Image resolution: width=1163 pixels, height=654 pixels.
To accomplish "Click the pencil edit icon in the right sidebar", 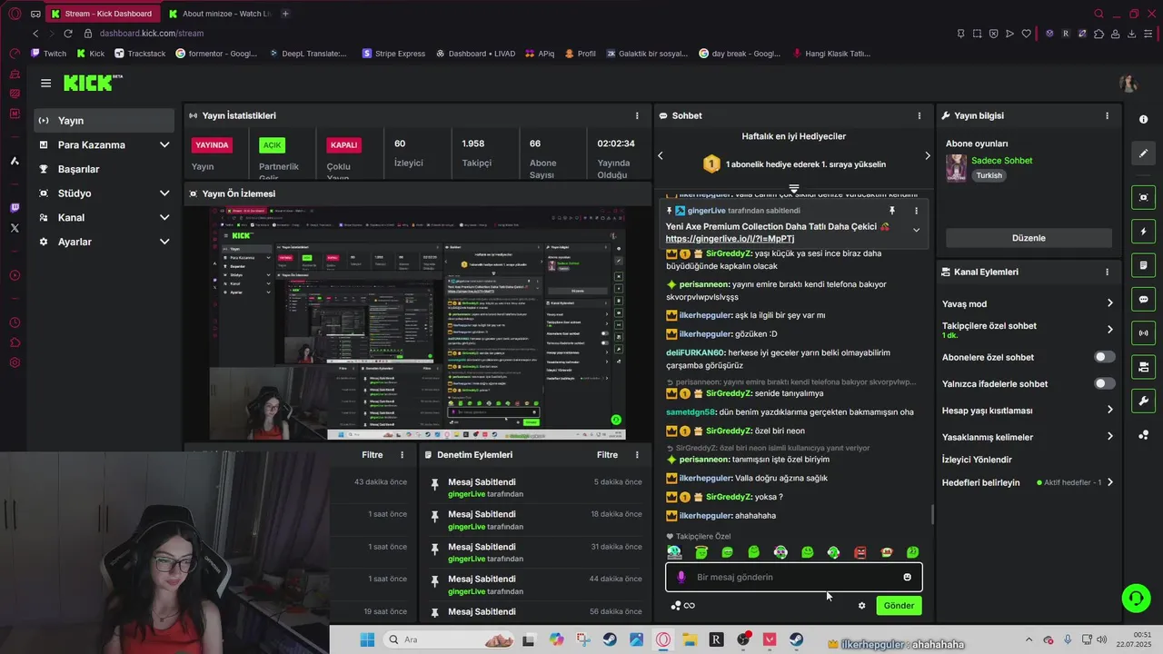I will tap(1143, 154).
